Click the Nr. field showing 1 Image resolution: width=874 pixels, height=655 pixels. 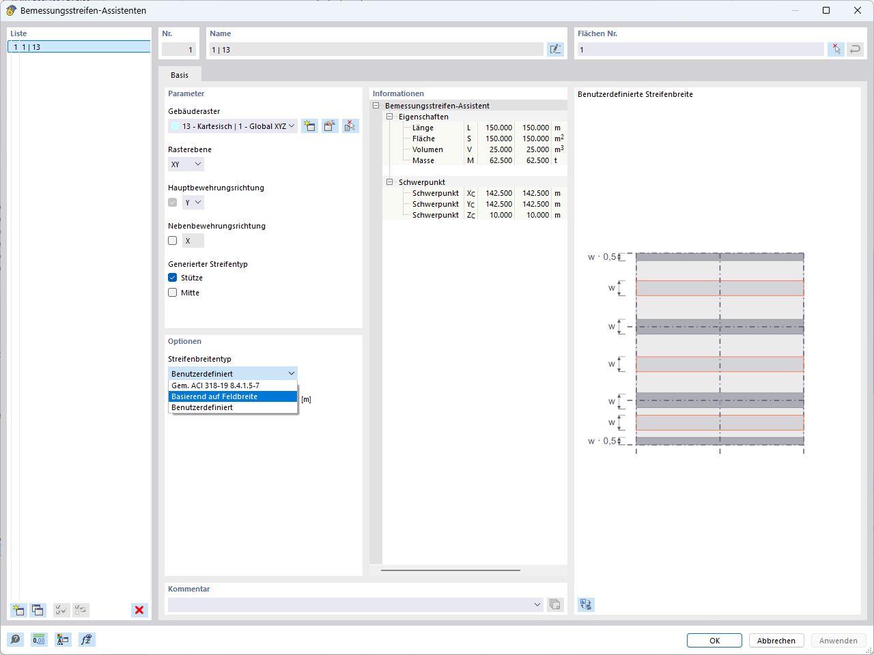point(179,50)
